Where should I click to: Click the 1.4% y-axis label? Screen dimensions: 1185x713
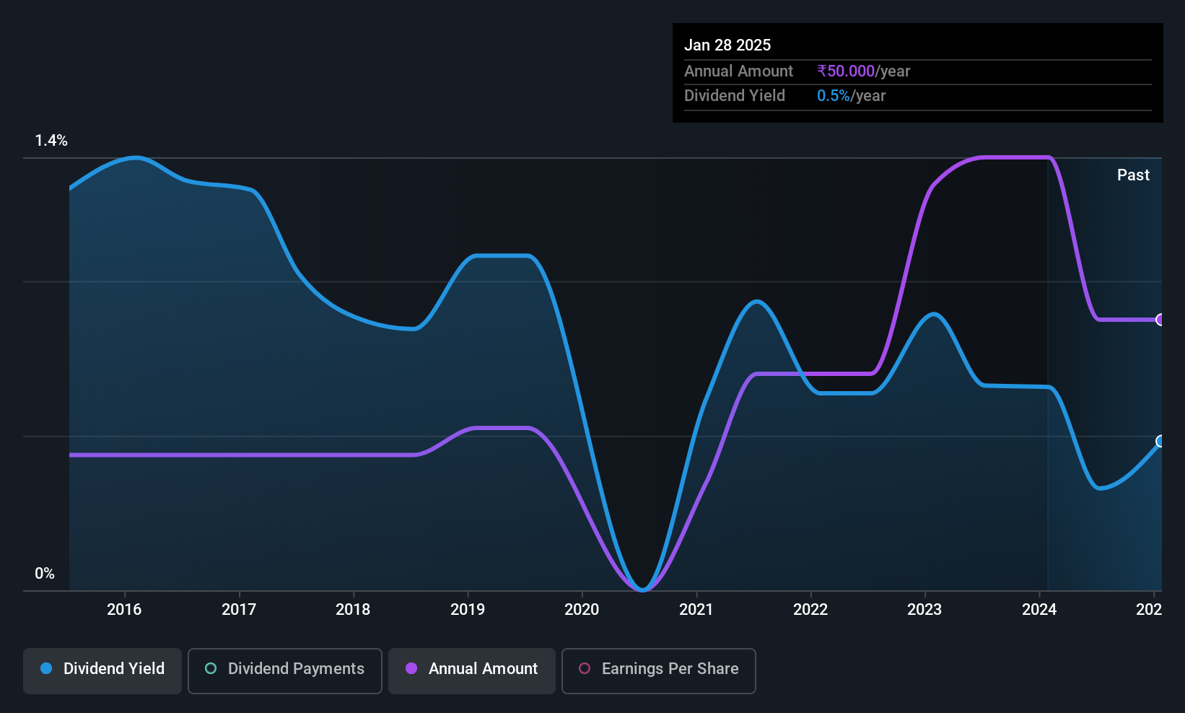click(51, 141)
